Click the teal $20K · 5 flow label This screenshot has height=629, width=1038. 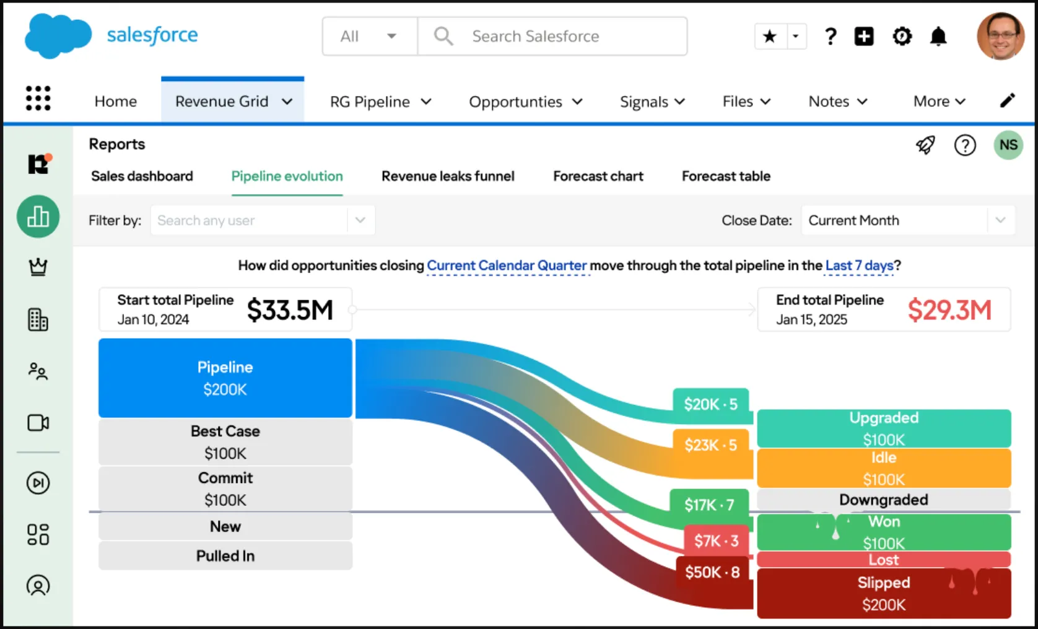711,404
